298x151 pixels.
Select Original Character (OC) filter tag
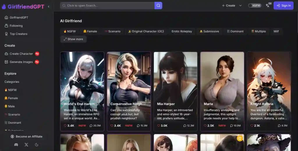click(x=146, y=31)
